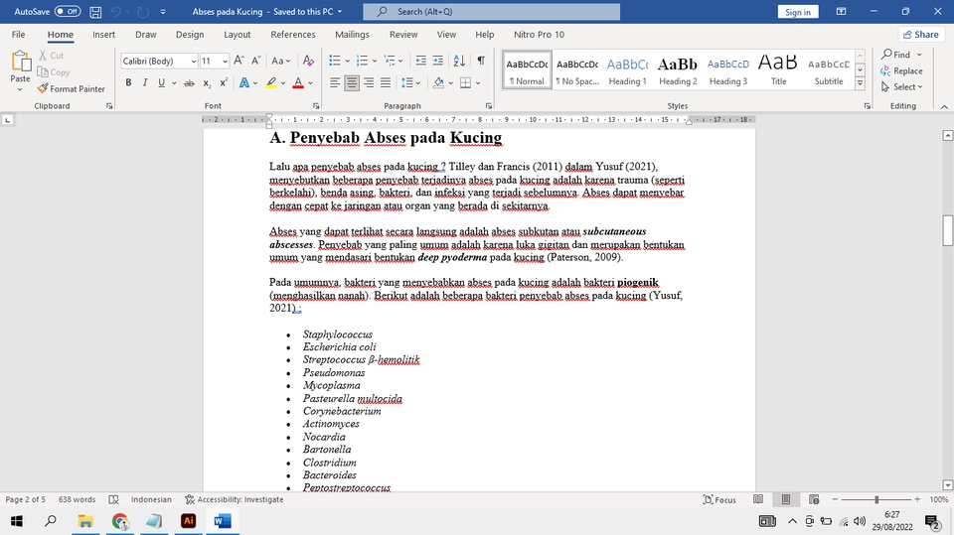
Task: Apply Heading 1 style
Action: [627, 70]
